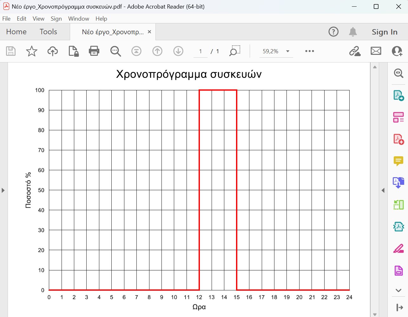408x317 pixels.
Task: Open the File menu
Action: click(x=6, y=19)
